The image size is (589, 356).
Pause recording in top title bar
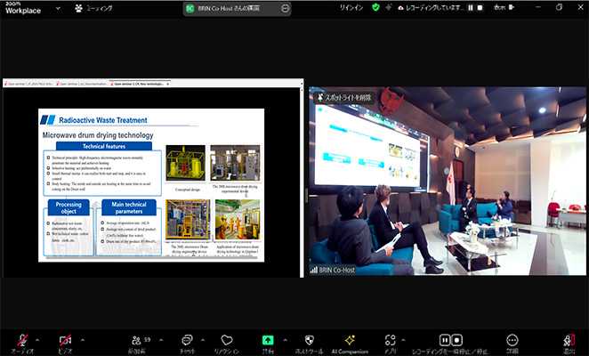pos(471,7)
